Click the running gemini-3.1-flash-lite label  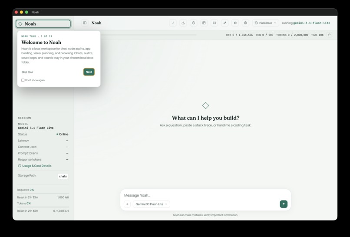pyautogui.click(x=306, y=23)
